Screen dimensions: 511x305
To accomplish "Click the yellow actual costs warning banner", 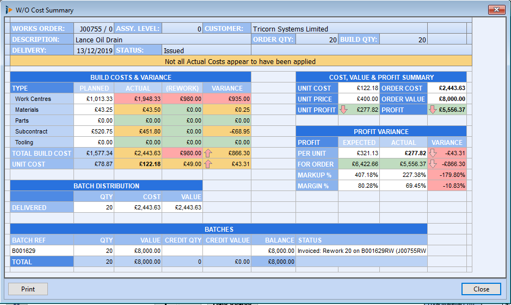I will (x=240, y=62).
